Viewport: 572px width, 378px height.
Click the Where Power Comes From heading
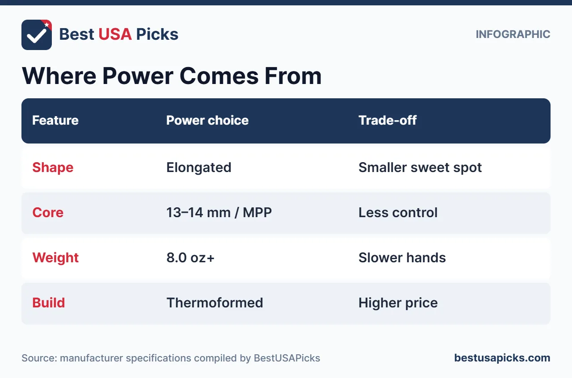172,76
